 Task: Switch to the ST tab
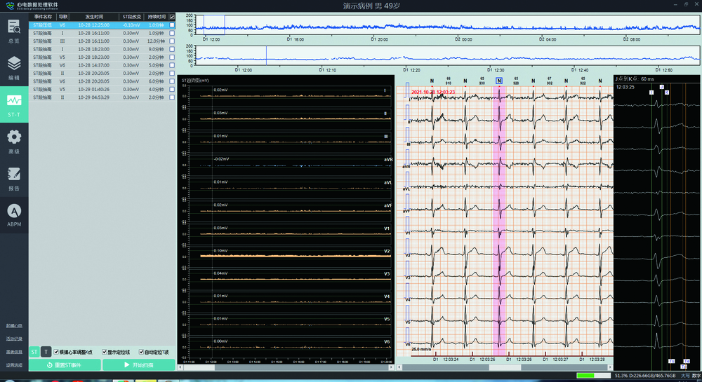coord(34,352)
